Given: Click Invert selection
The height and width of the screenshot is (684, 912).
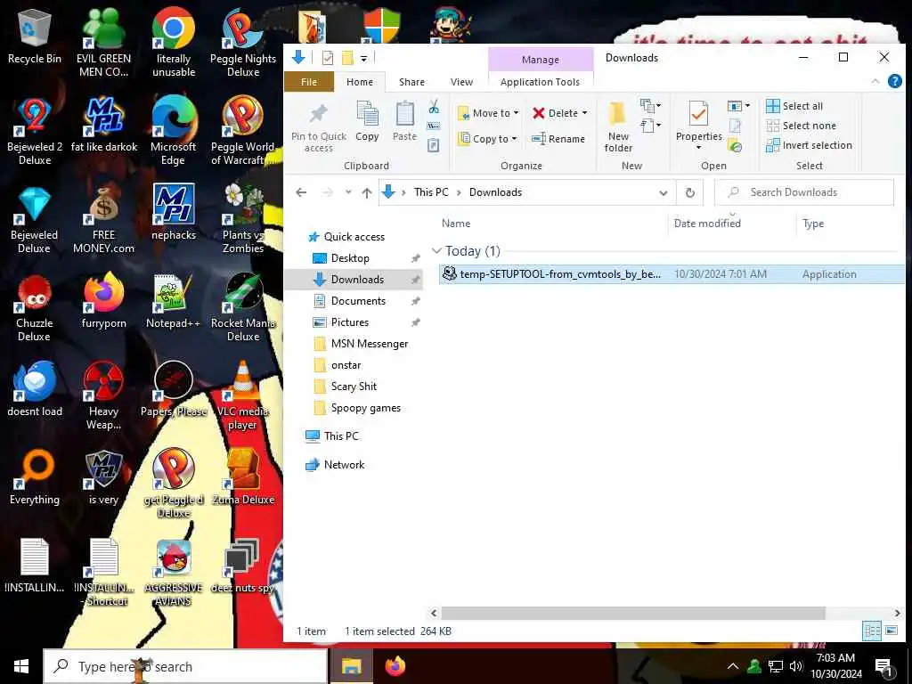Looking at the screenshot, I should coord(809,145).
